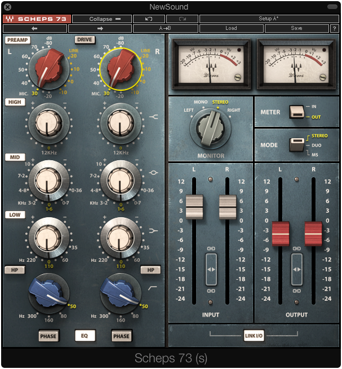Toggle the EQ bypass button
342x369 pixels.
[85, 336]
